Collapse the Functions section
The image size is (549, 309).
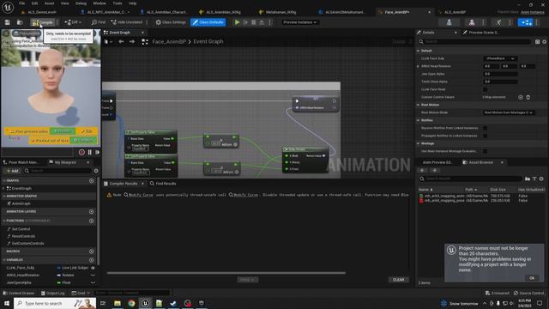(x=4, y=221)
